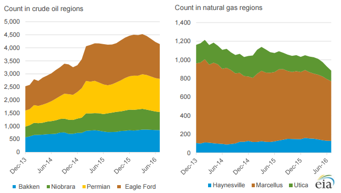Click the Bakken legend label
The width and height of the screenshot is (341, 193).
tap(29, 187)
